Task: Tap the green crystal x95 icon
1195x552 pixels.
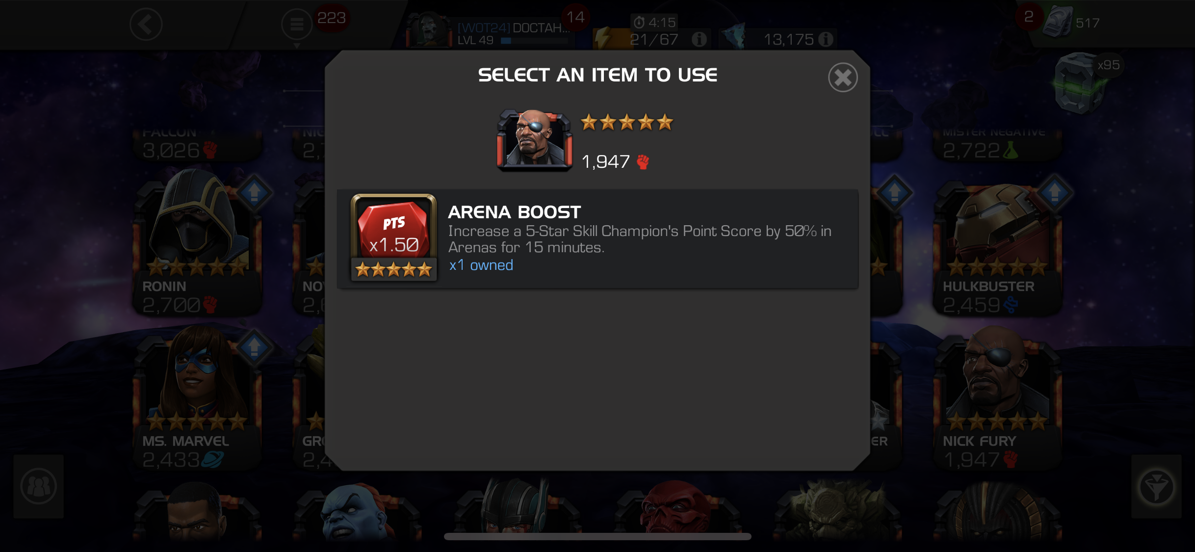Action: 1081,82
